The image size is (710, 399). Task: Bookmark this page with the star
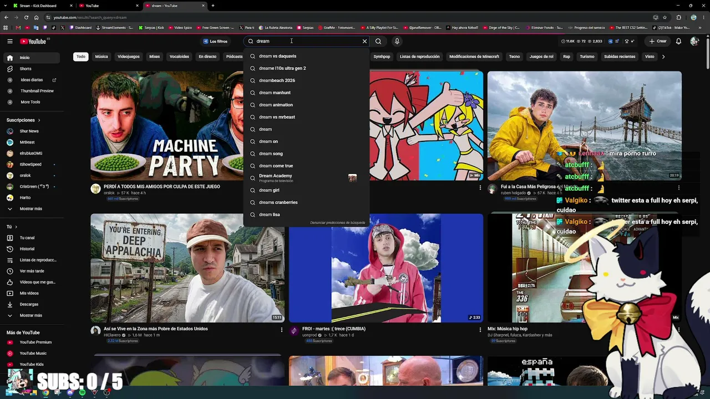pyautogui.click(x=665, y=17)
